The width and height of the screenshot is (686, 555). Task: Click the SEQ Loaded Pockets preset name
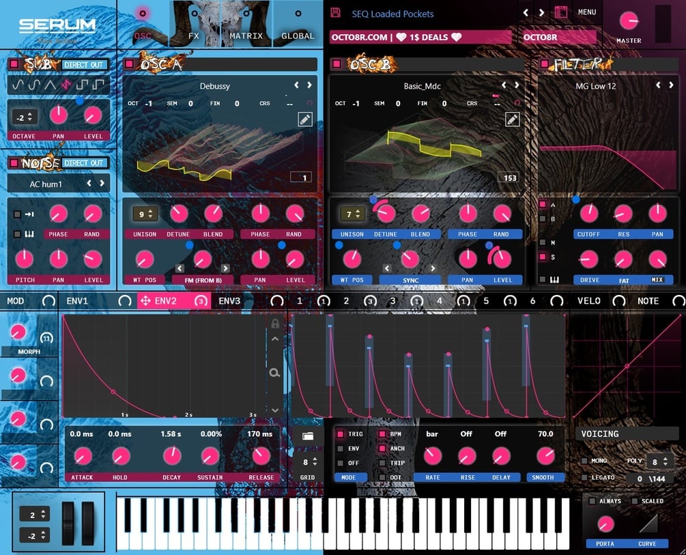click(x=393, y=14)
